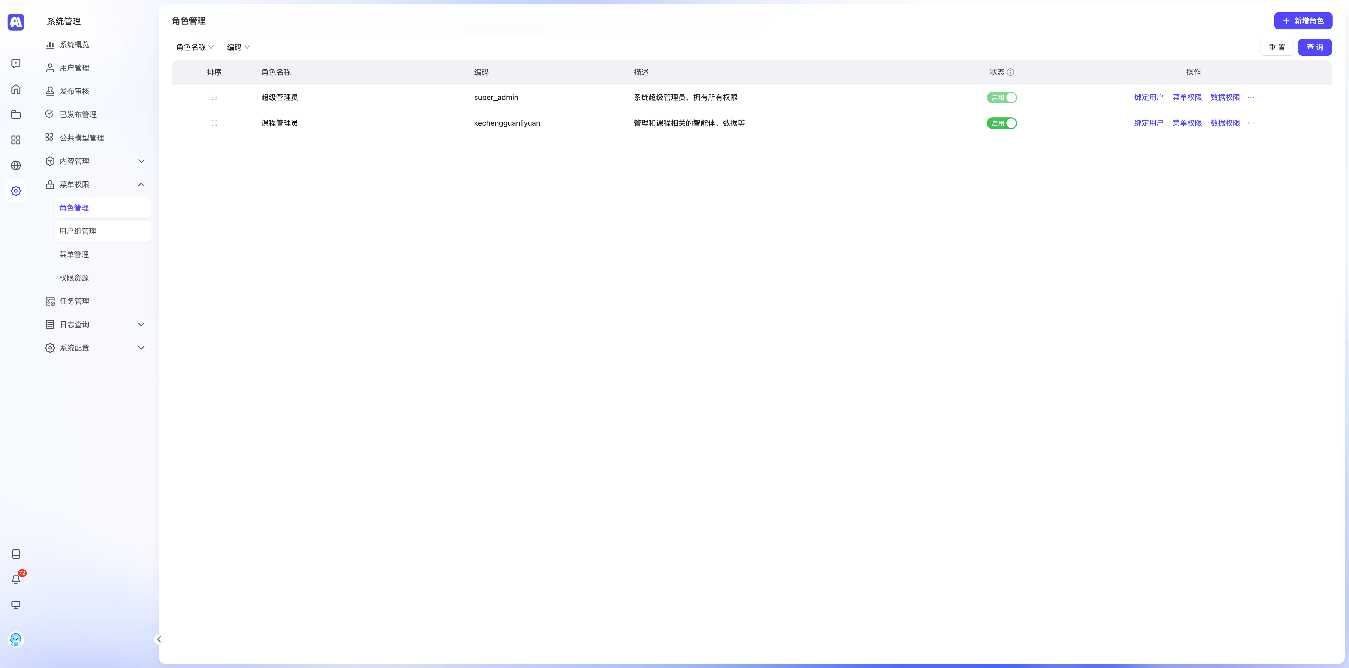Click the new chat icon in rail
This screenshot has width=1349, height=668.
[16, 63]
